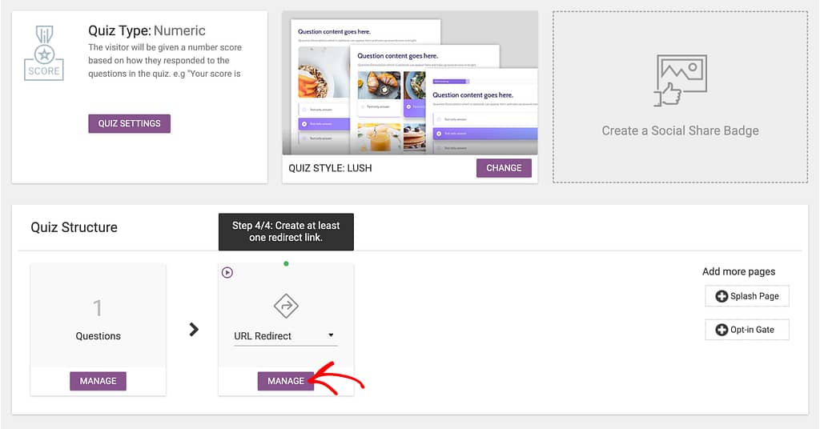Add a Splash Page
820x429 pixels.
747,296
